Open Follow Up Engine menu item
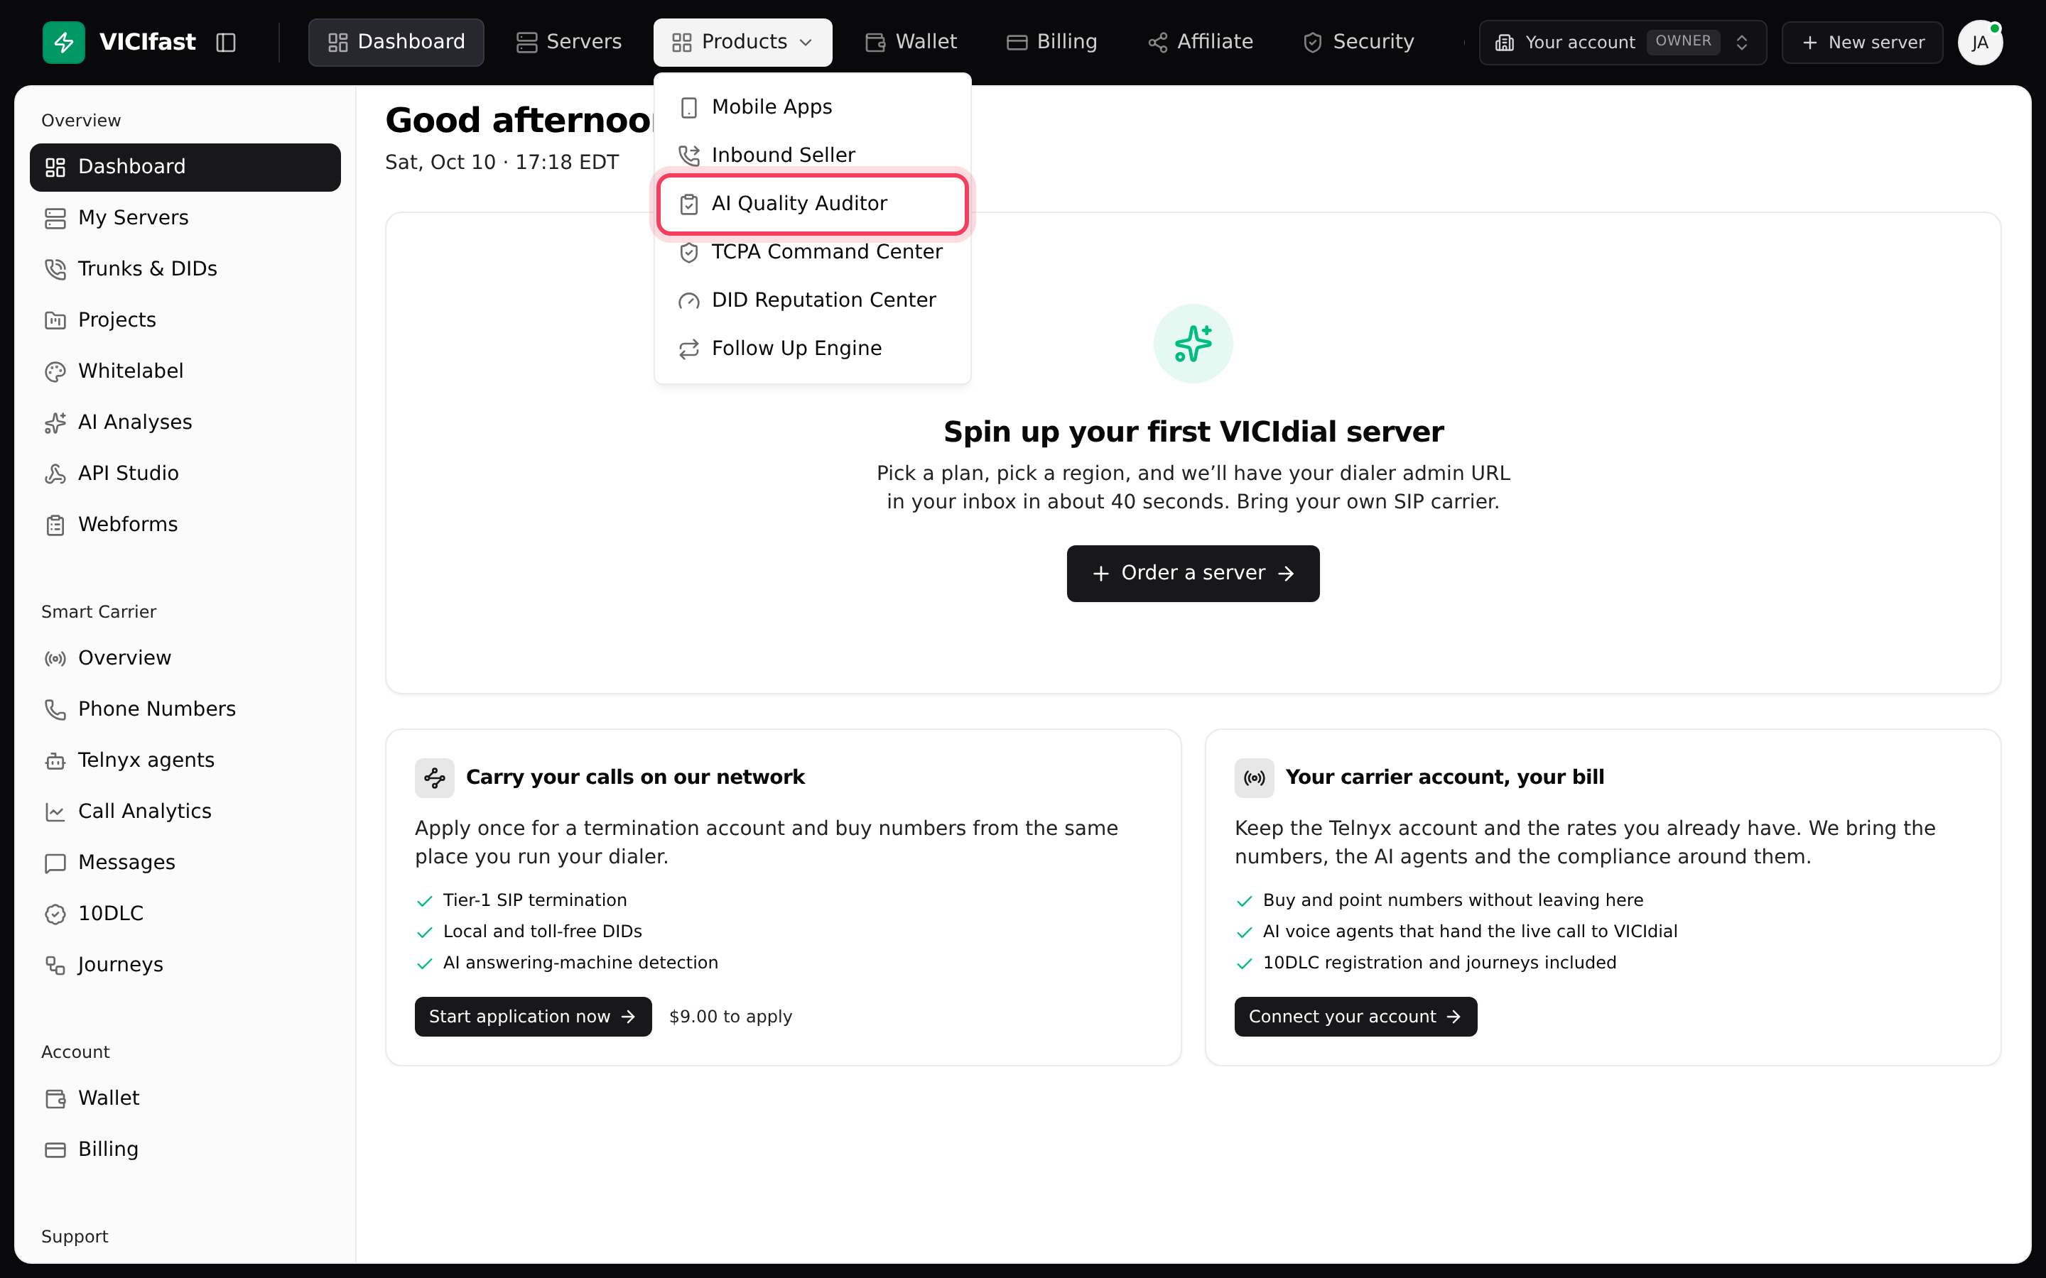The width and height of the screenshot is (2046, 1278). [x=811, y=348]
